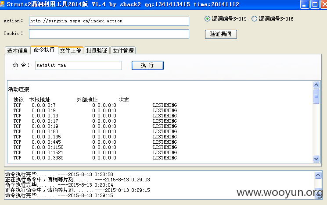The image size is (327, 205).
Task: Click the 验证漏洞 button
Action: 221,34
